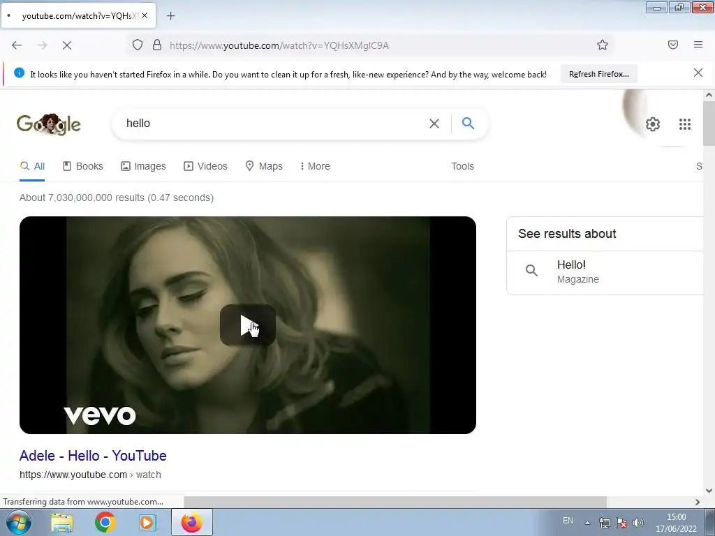Switch to the Images tab
Viewport: 715px width, 536px height.
(143, 166)
